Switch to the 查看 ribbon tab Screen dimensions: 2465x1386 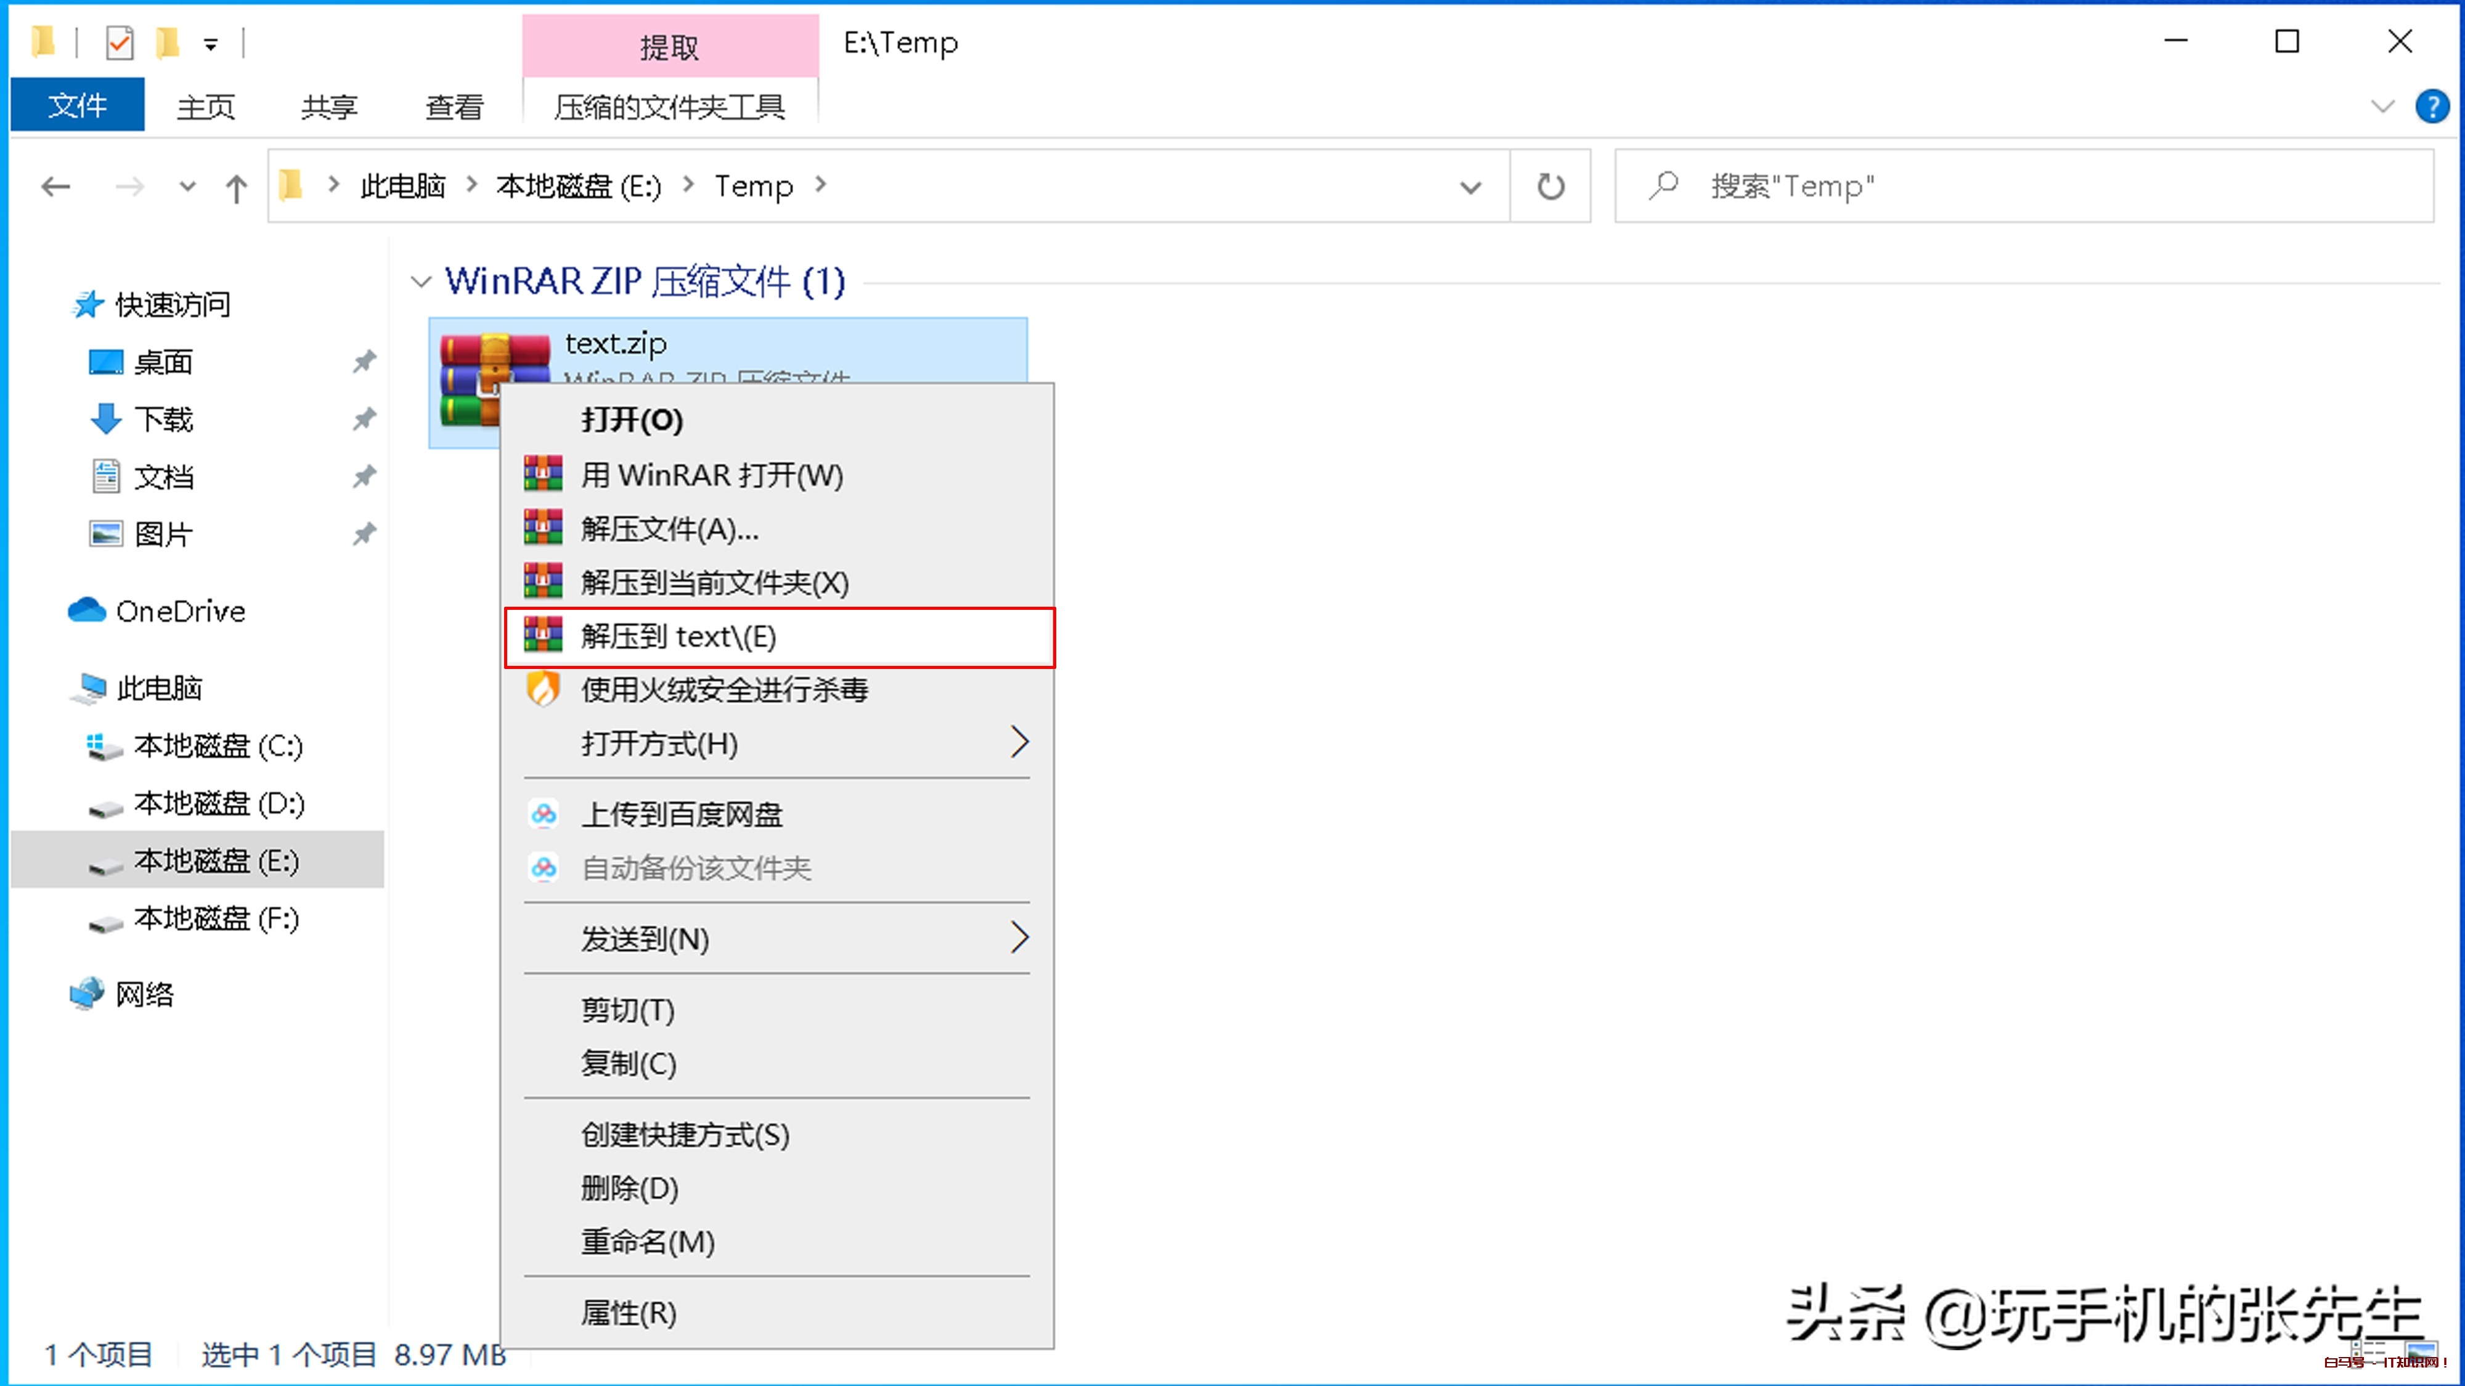click(x=454, y=105)
